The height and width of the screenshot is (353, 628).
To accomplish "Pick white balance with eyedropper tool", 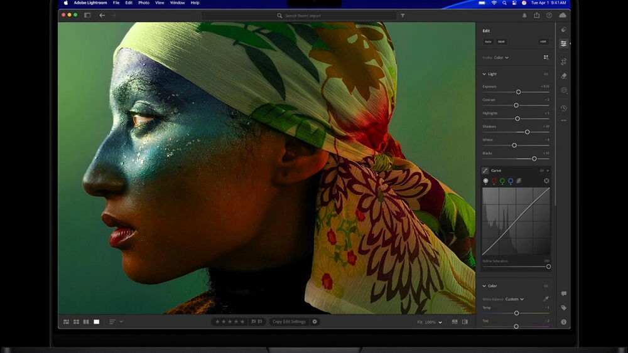I will tap(546, 299).
